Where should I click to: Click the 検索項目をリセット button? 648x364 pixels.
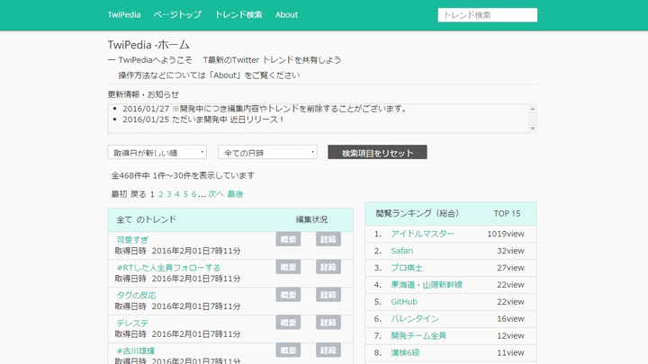(377, 153)
